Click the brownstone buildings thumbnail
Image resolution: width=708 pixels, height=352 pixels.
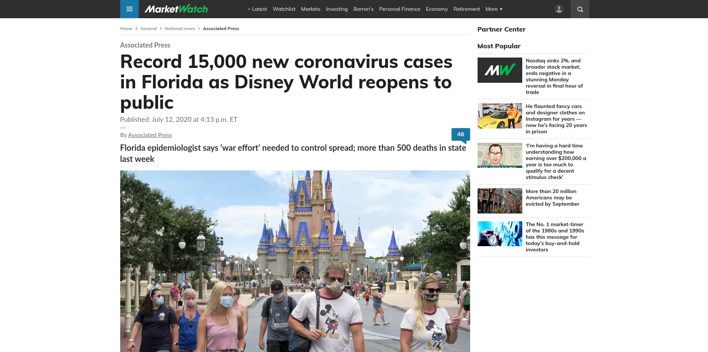click(500, 201)
